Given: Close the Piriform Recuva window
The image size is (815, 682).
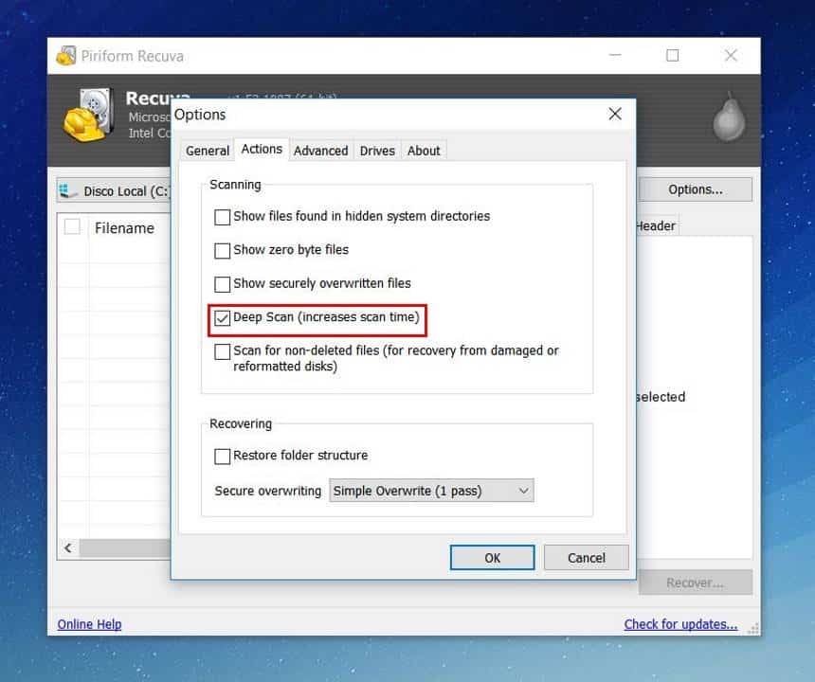Looking at the screenshot, I should [731, 55].
